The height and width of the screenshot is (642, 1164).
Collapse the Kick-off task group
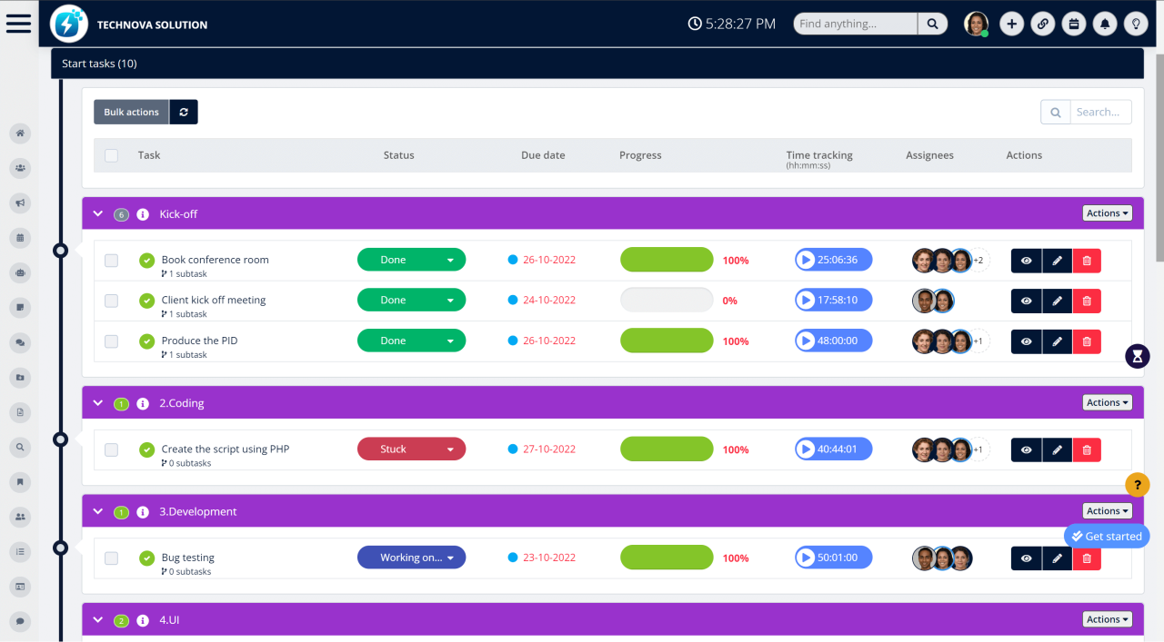97,213
